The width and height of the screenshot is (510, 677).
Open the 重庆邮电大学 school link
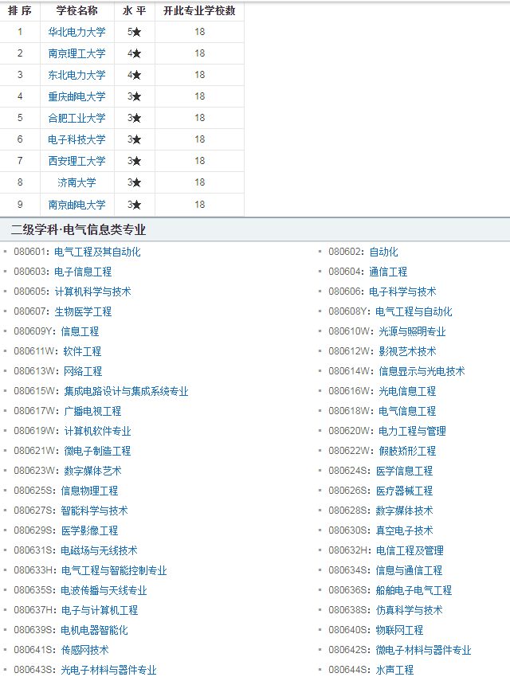point(76,96)
